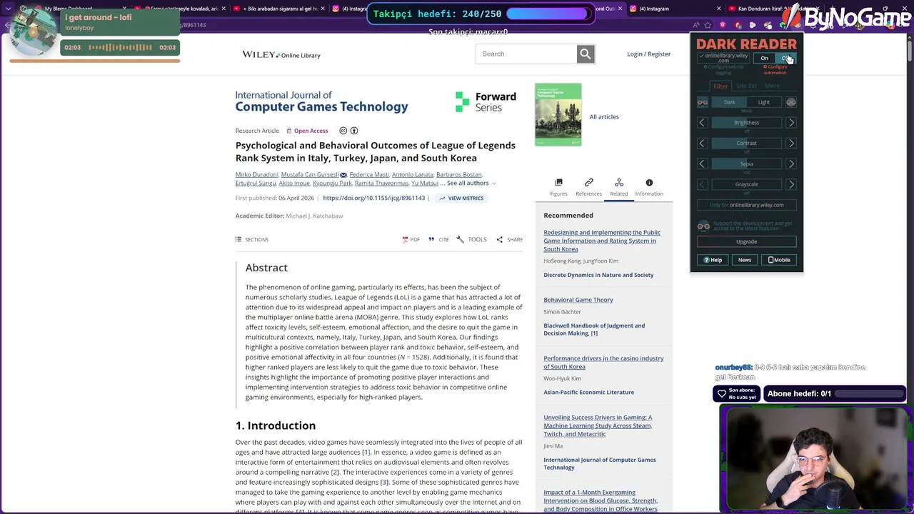The width and height of the screenshot is (914, 514).
Task: Click the Forward Series logo
Action: 486,101
